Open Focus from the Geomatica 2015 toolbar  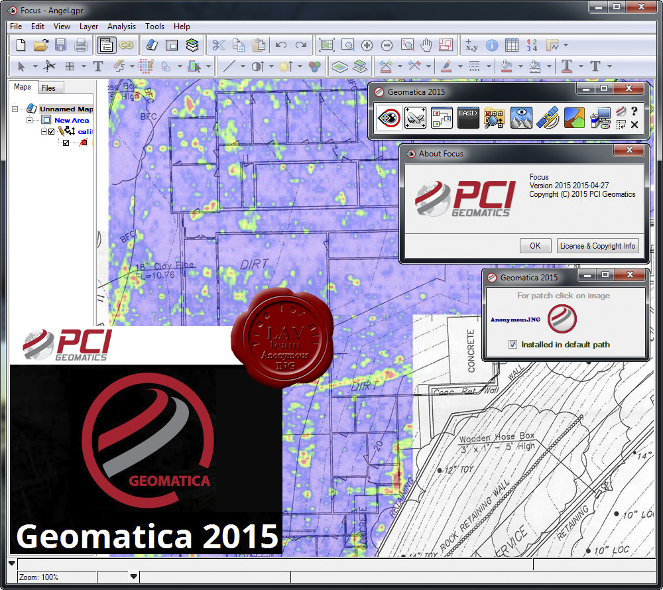tap(389, 117)
